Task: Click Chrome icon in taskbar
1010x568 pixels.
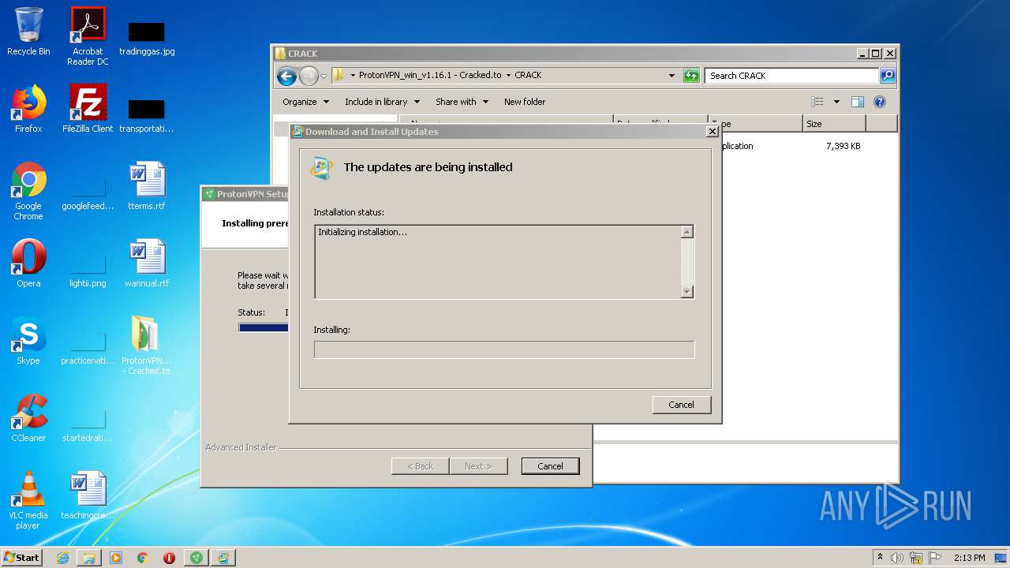Action: (143, 558)
